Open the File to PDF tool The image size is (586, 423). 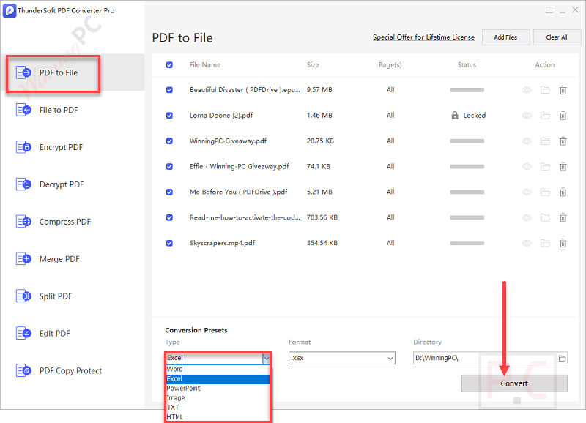point(55,110)
